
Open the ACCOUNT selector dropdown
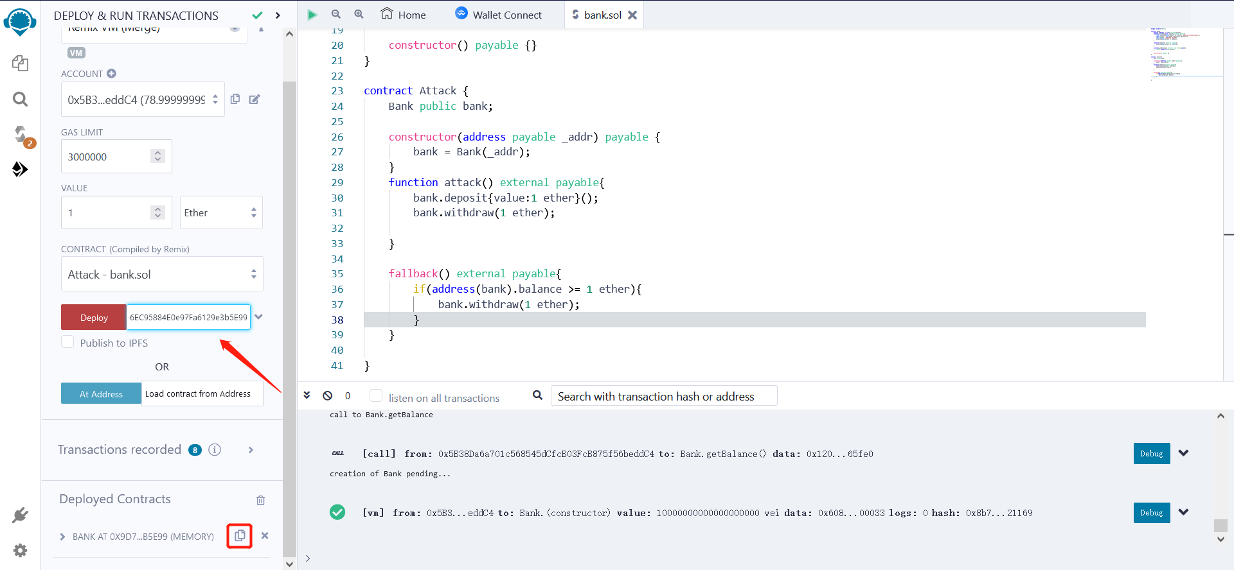[143, 99]
